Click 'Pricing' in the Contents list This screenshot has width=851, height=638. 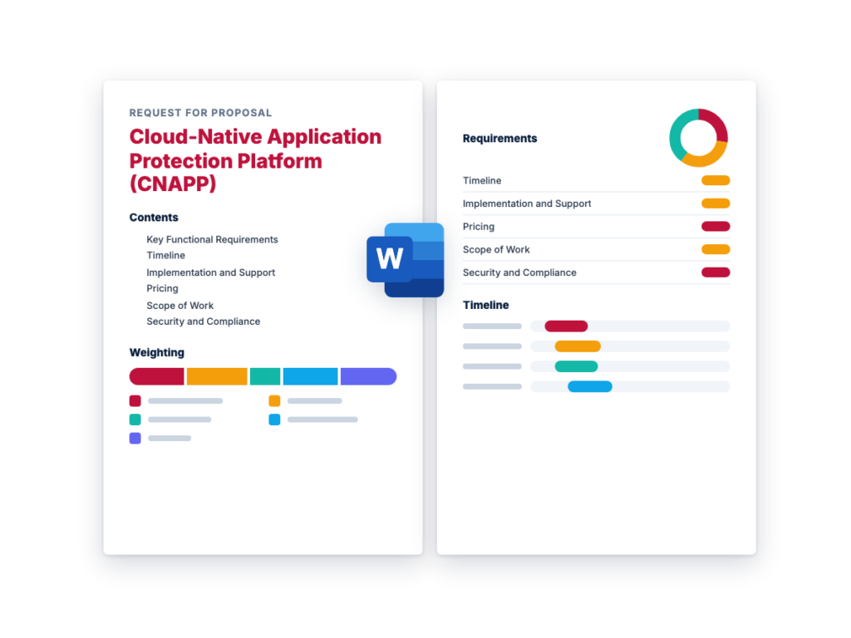[162, 288]
